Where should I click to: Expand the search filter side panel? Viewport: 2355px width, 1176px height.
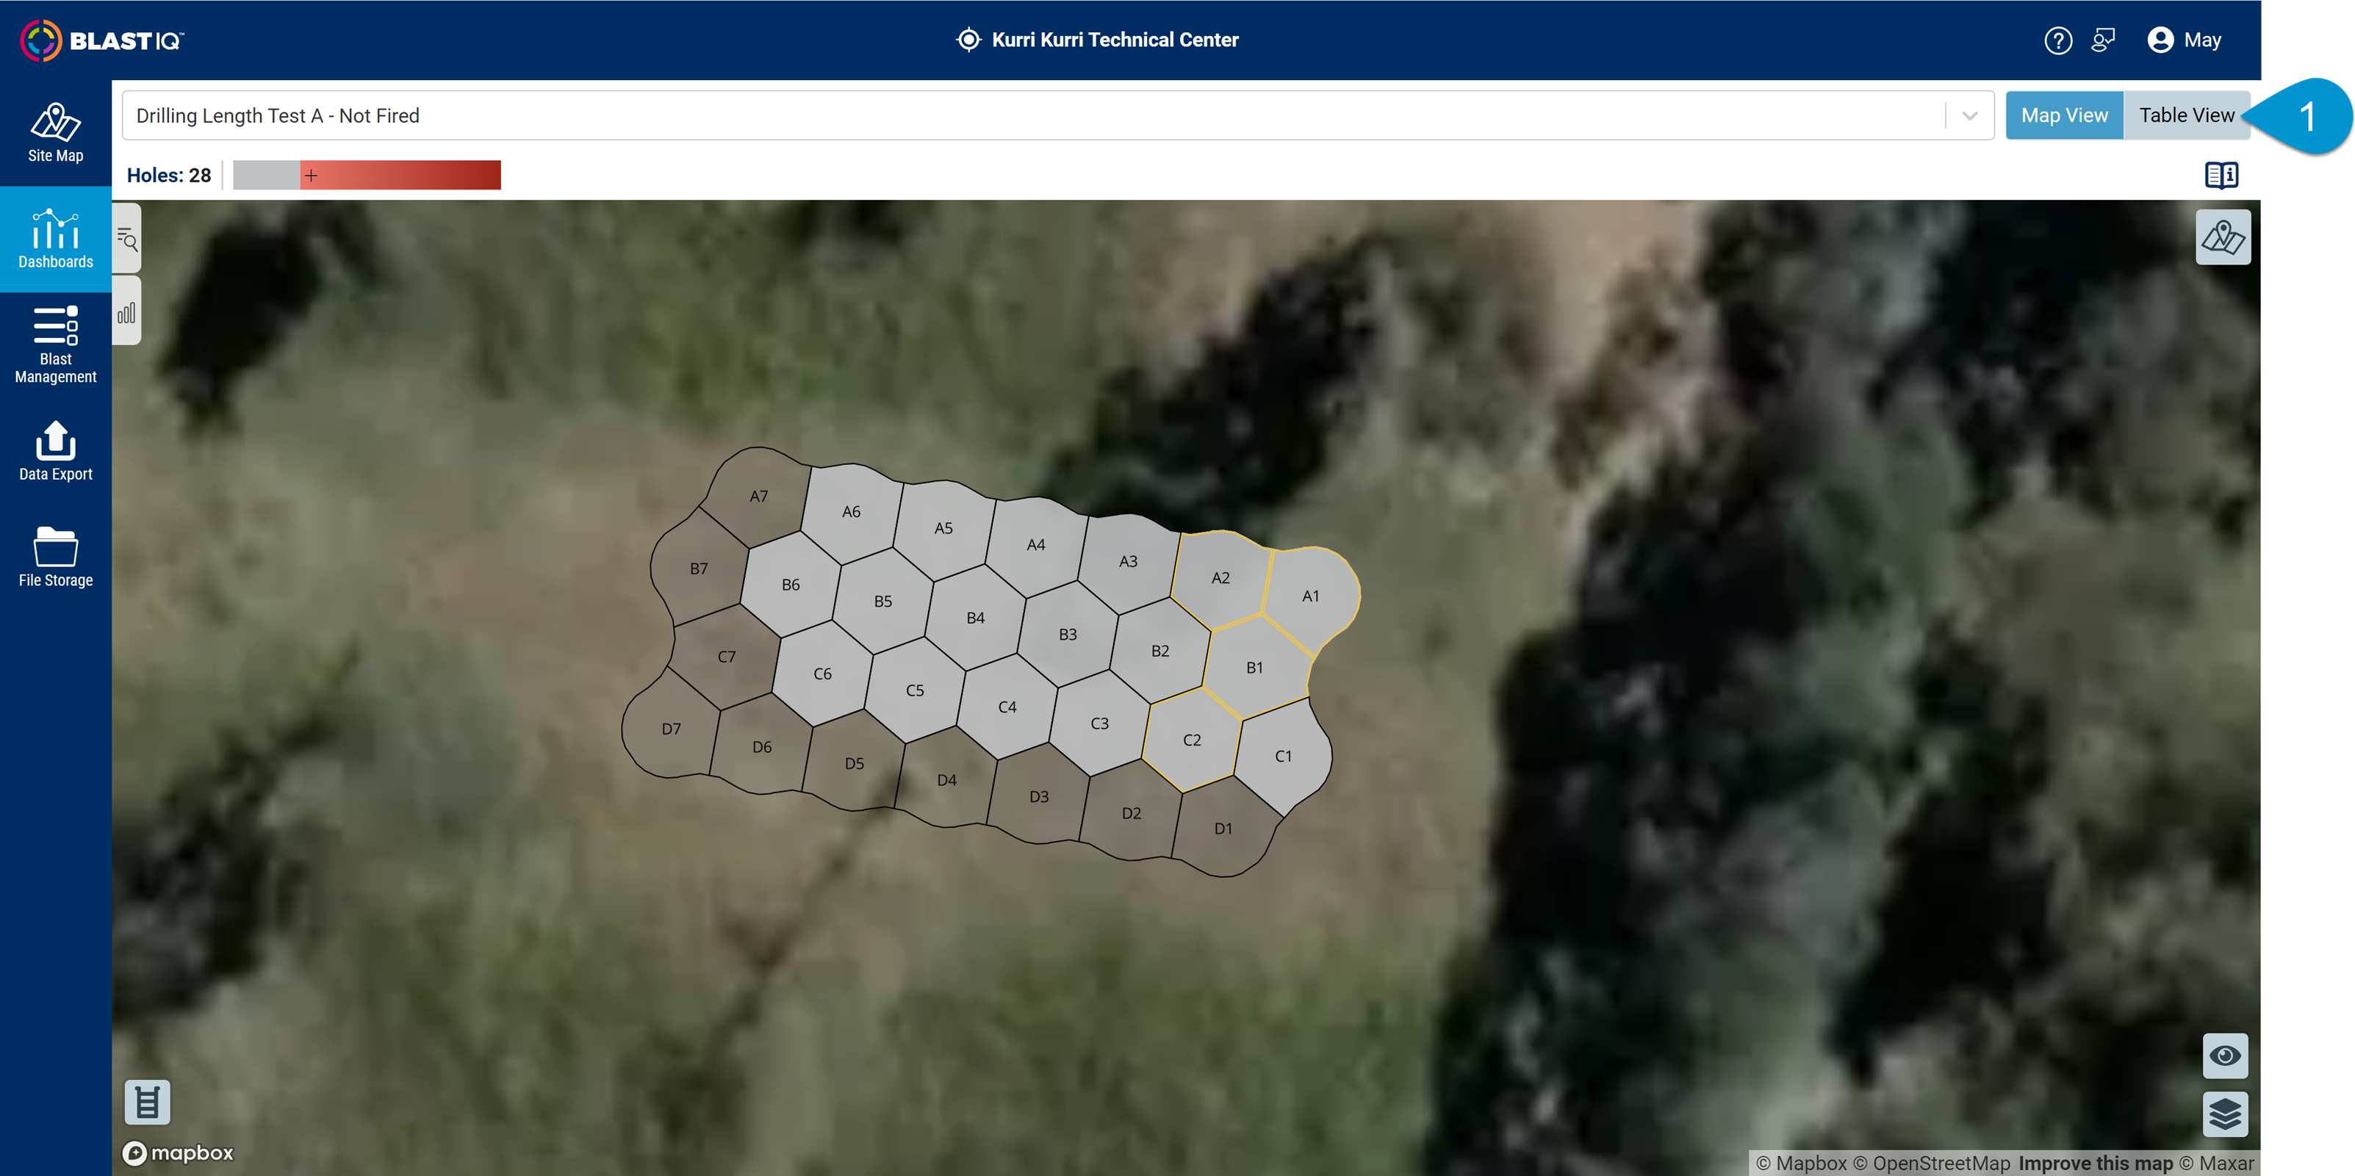[127, 240]
